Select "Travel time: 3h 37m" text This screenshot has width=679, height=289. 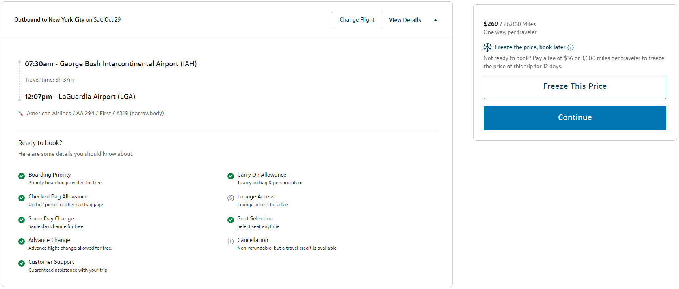click(49, 80)
